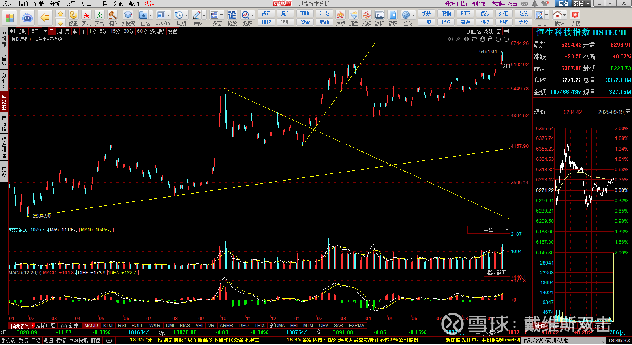Open the F10/F9 info icon
The height and width of the screenshot is (345, 632).
(161, 15)
